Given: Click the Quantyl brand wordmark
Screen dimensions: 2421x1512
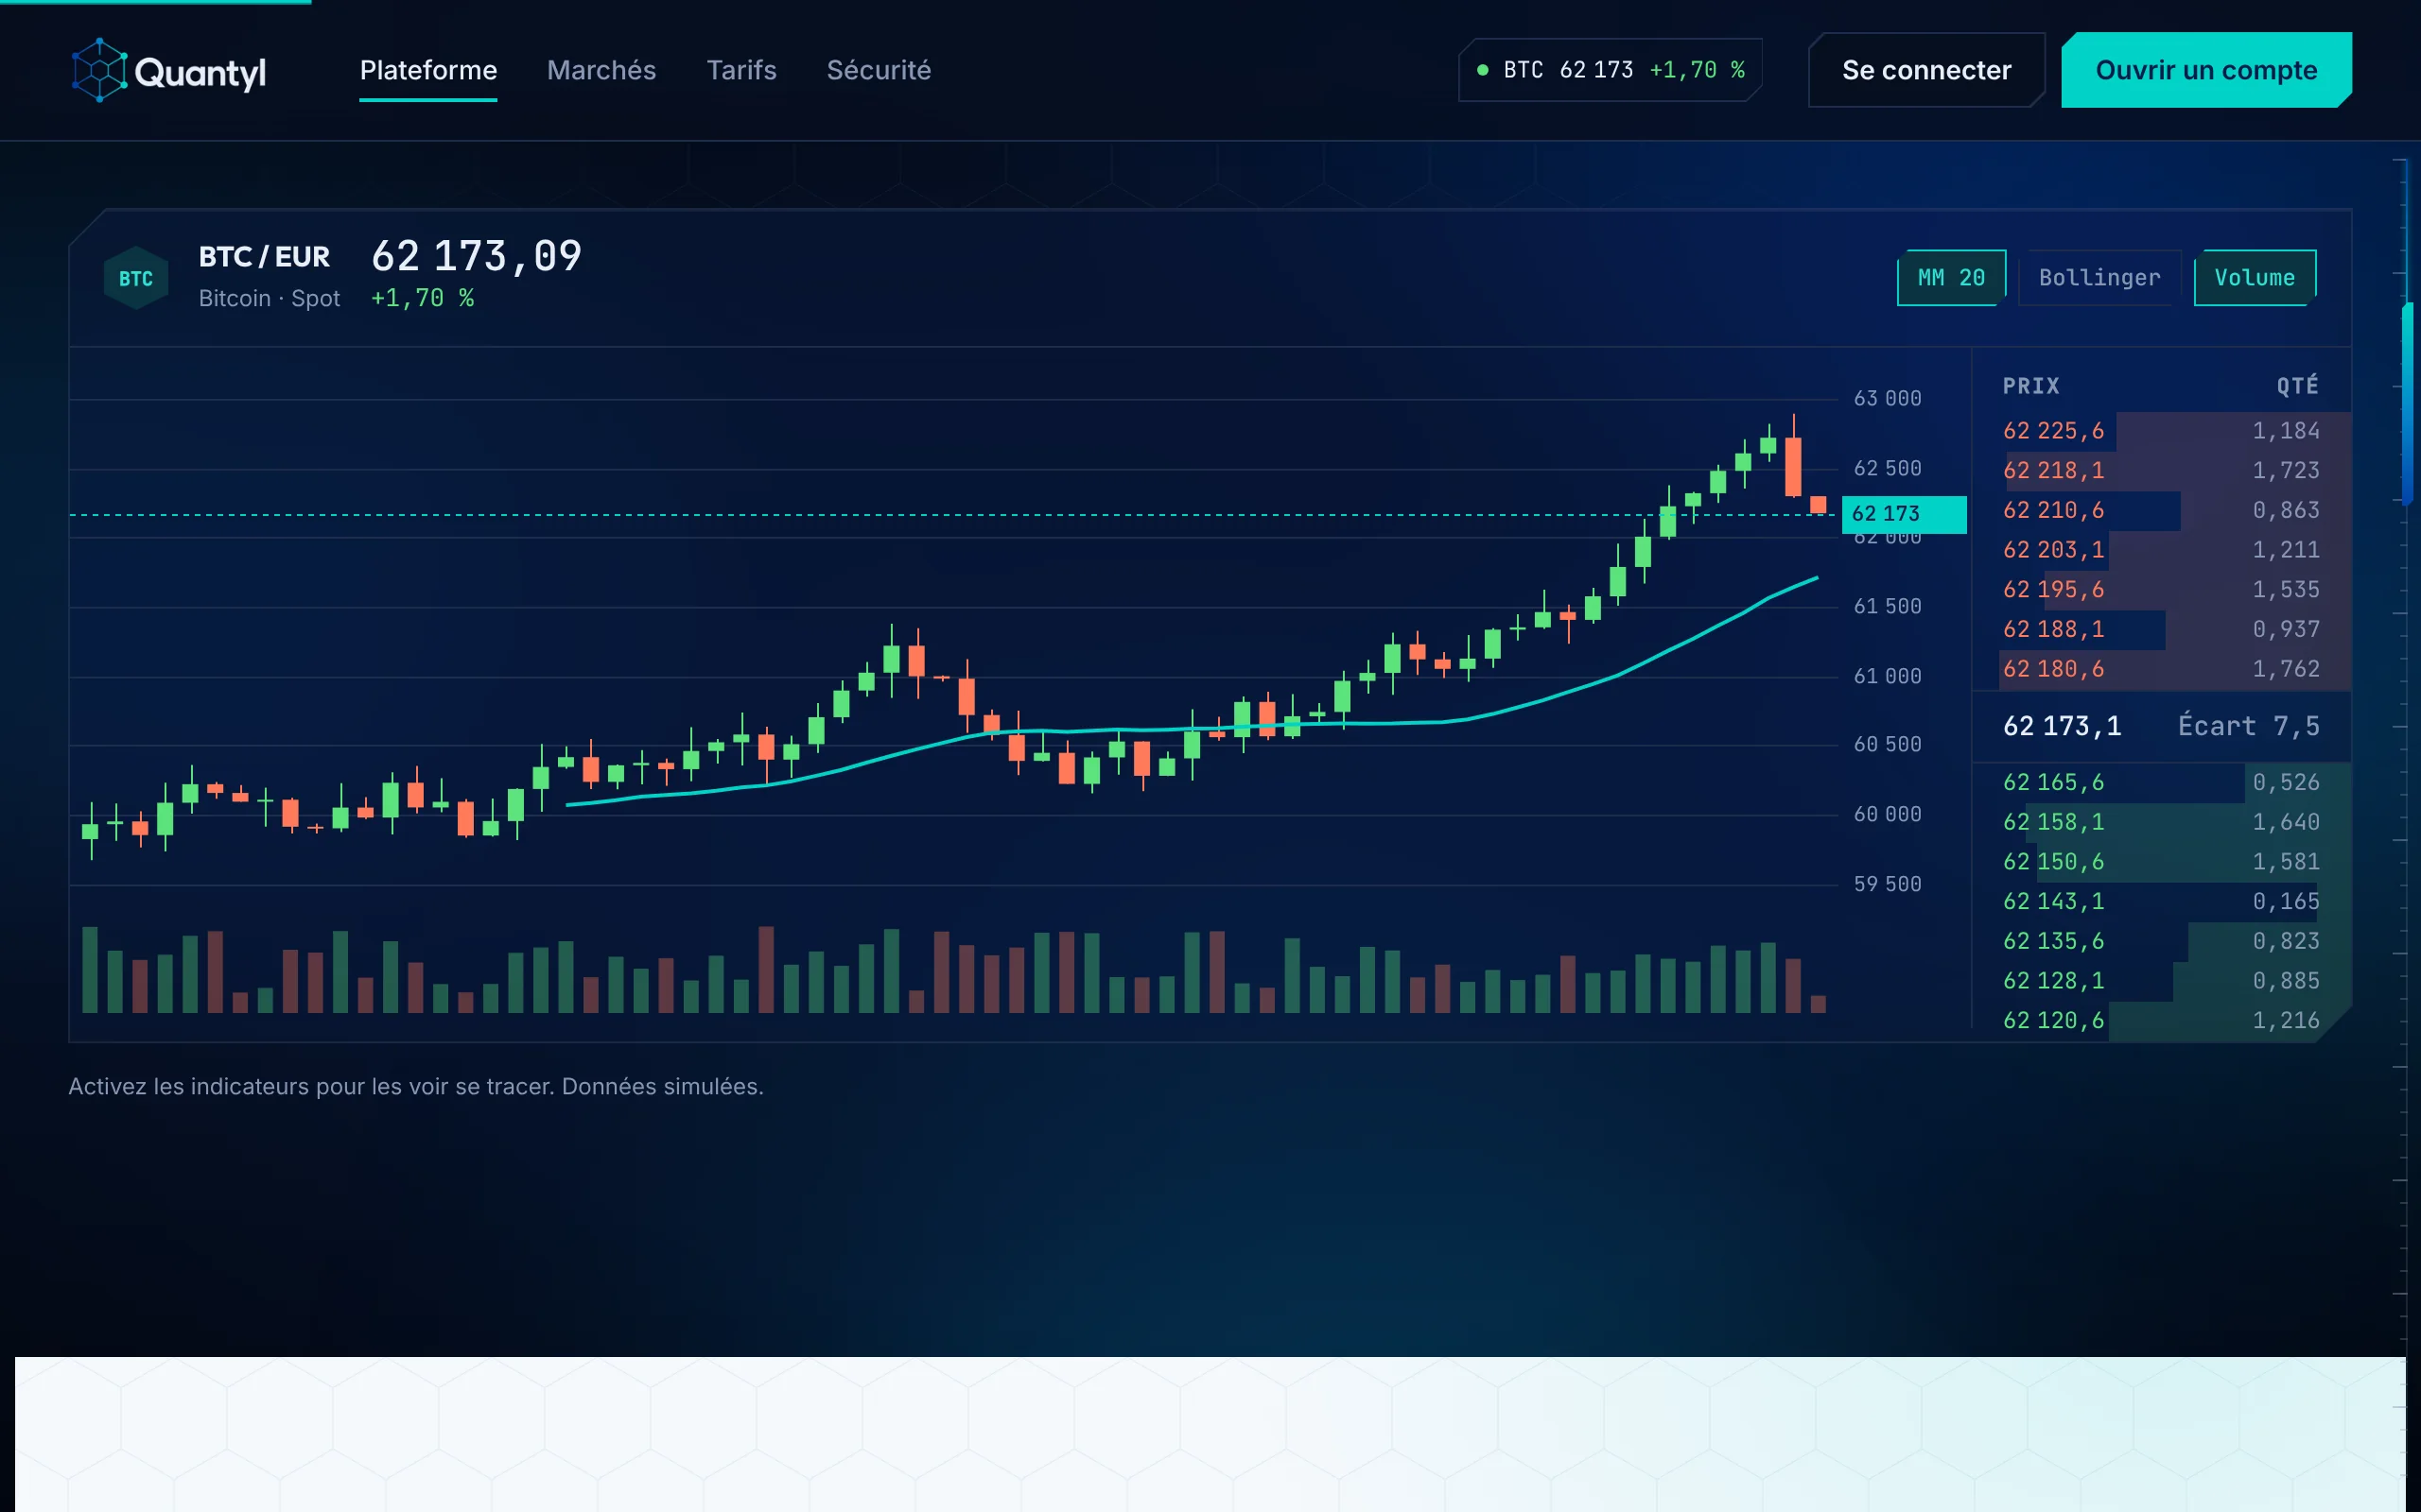Looking at the screenshot, I should pyautogui.click(x=200, y=73).
